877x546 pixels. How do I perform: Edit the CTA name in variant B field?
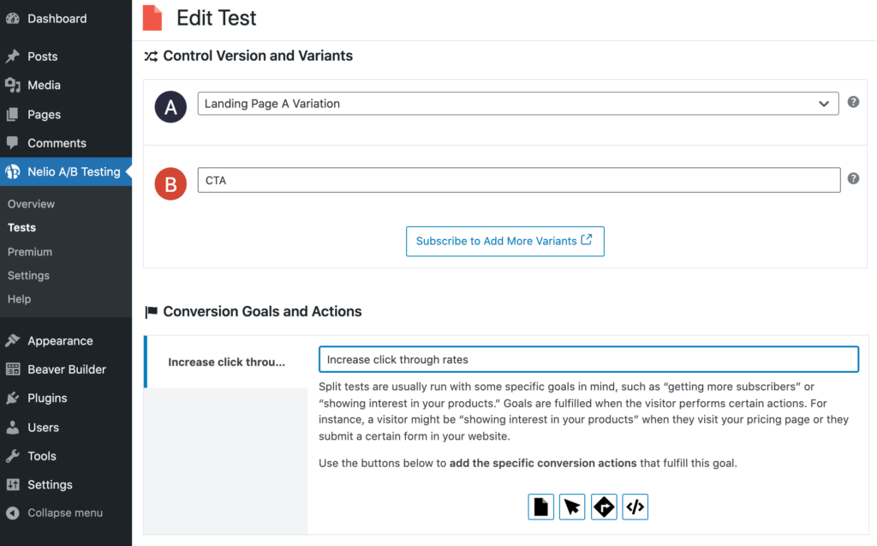(x=517, y=179)
